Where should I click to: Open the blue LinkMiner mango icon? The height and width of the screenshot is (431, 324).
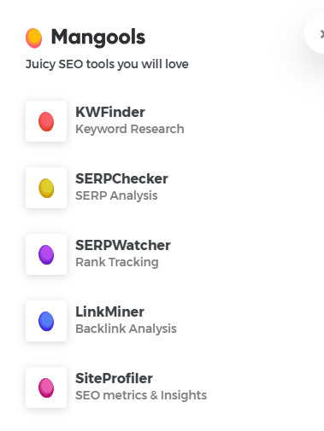46,321
